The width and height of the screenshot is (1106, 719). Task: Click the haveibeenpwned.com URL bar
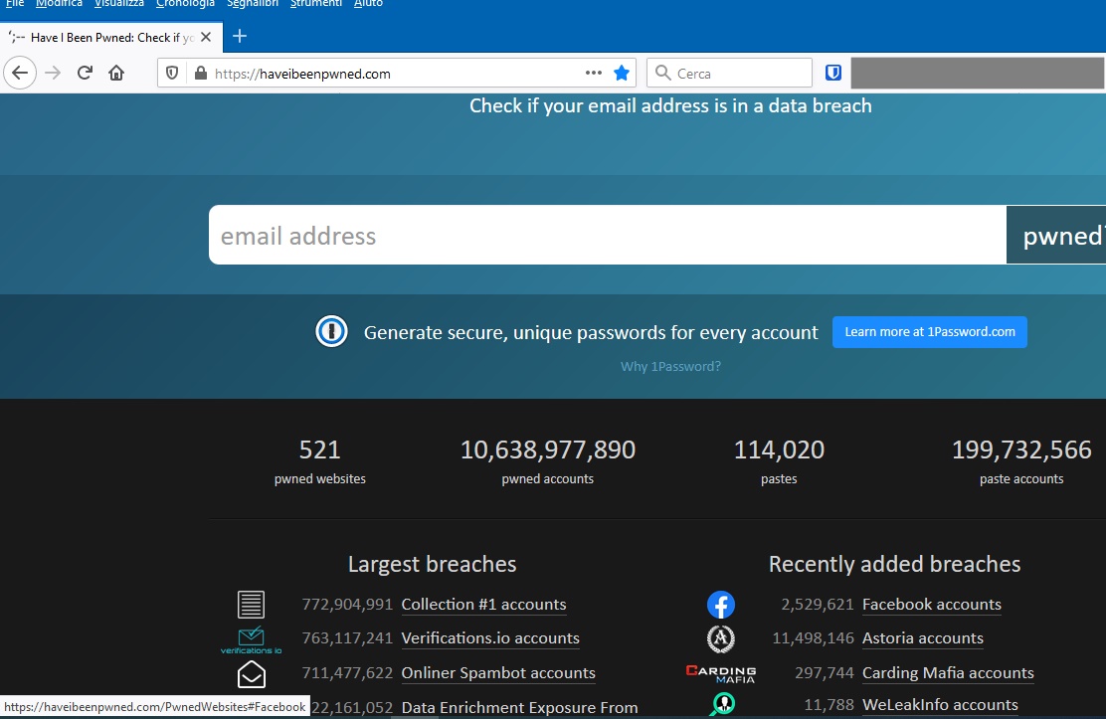click(395, 74)
